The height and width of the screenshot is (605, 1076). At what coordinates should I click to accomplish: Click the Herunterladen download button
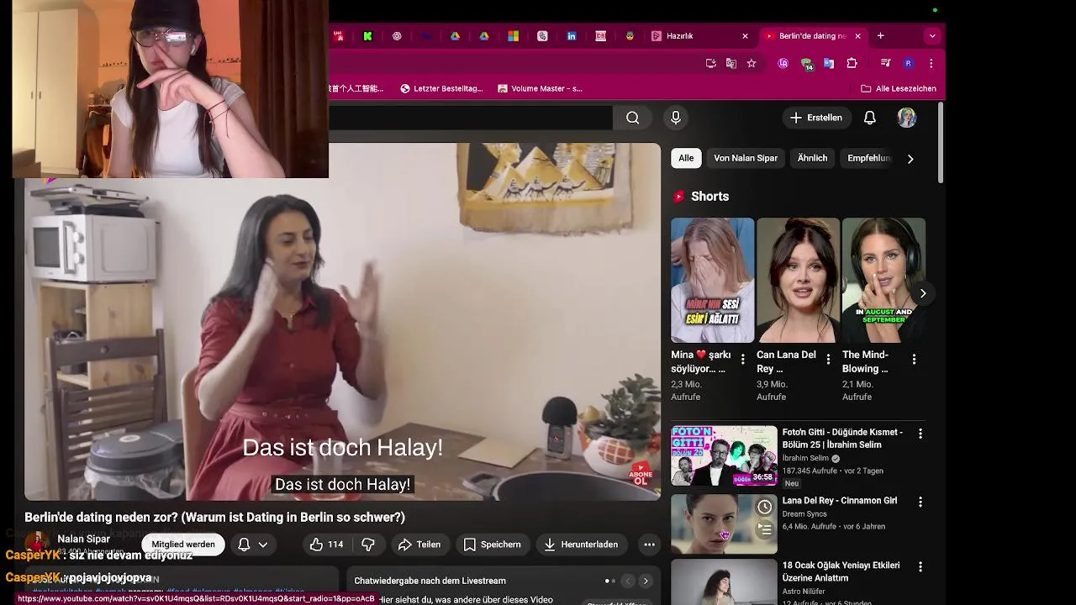pyautogui.click(x=580, y=544)
